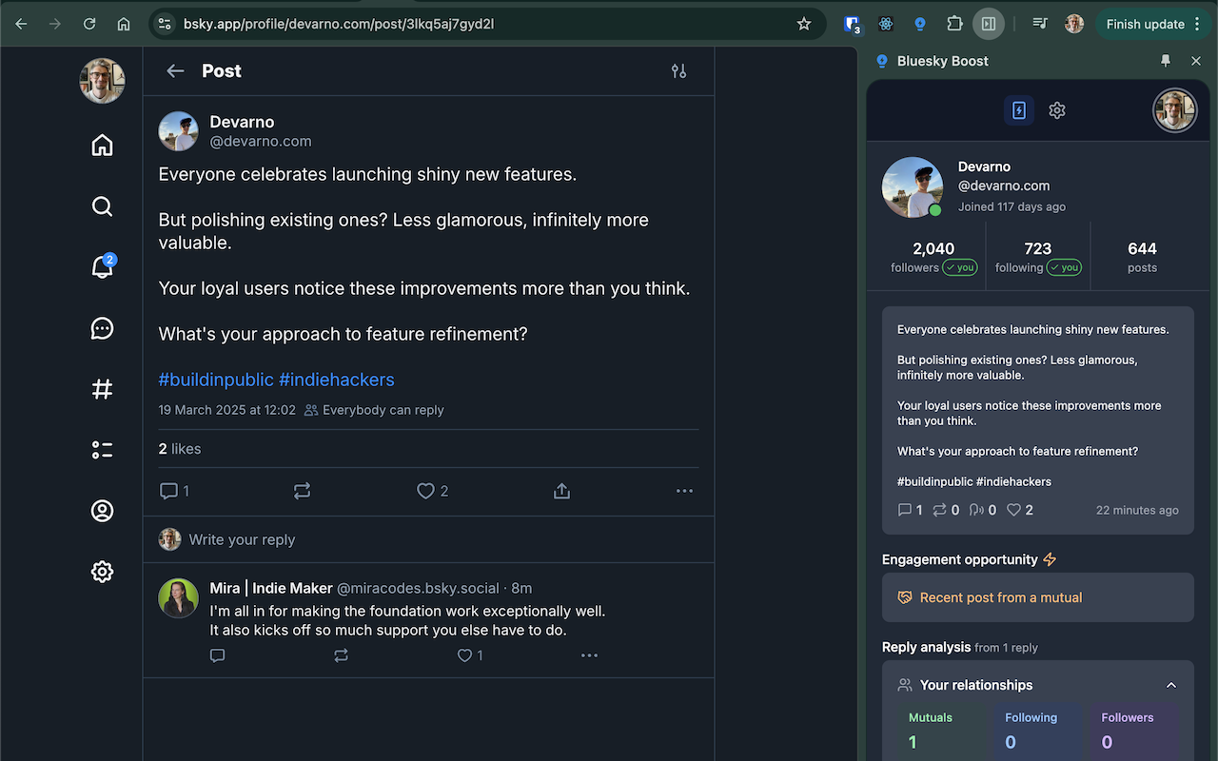The width and height of the screenshot is (1218, 761).
Task: Open Bluesky Chat messages
Action: [102, 328]
